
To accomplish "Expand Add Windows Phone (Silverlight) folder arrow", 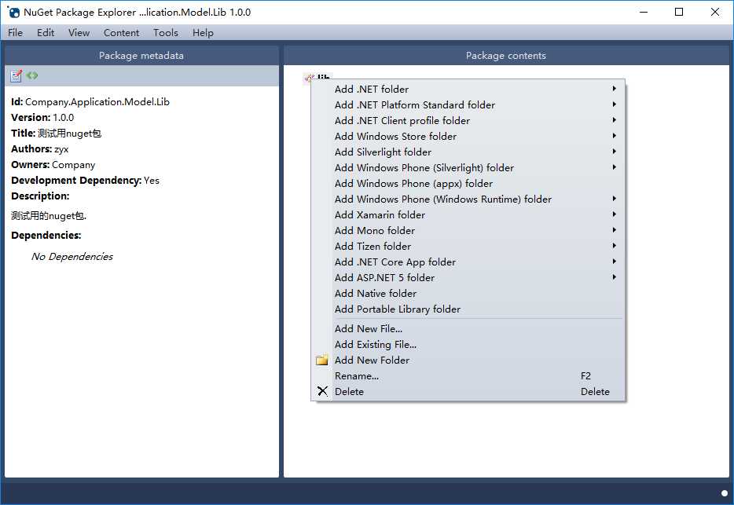I will pyautogui.click(x=615, y=167).
